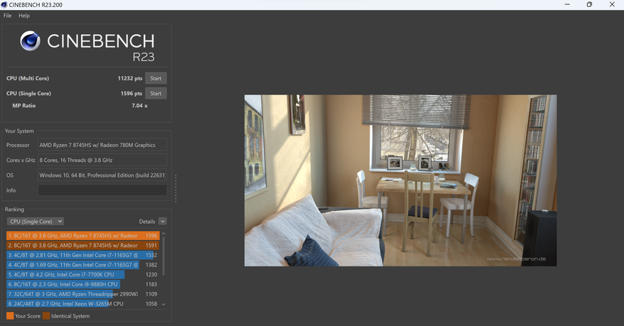Click the ranking list scroll down arrow
Image resolution: width=624 pixels, height=326 pixels.
tap(163, 304)
